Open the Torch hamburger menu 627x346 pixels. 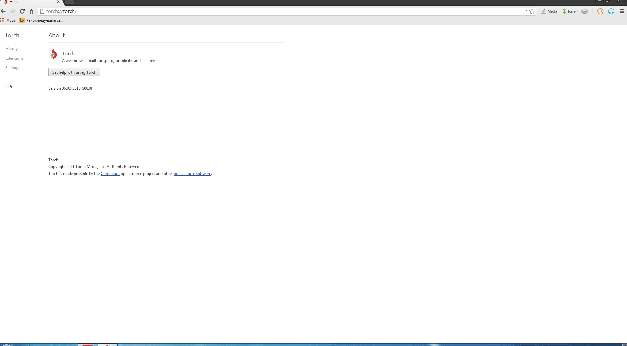622,11
